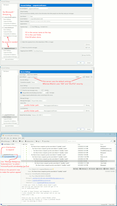Click the Write toolbar button
The image size is (117, 206).
pyautogui.click(x=15, y=141)
